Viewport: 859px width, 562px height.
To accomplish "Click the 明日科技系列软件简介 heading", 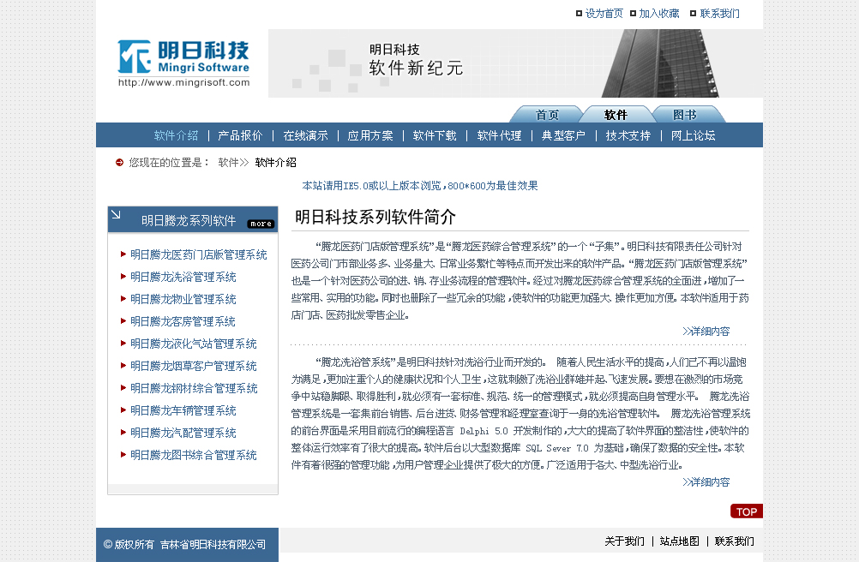I will (x=375, y=217).
